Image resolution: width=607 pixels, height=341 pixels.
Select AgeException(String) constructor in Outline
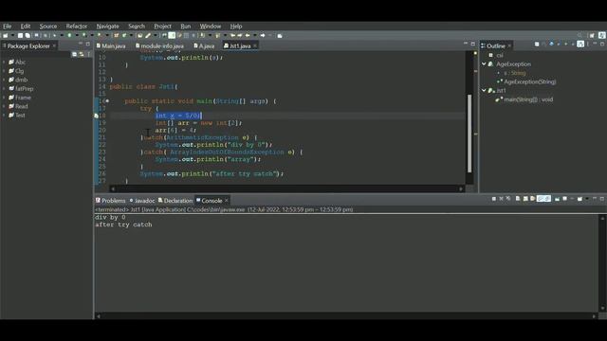point(526,81)
